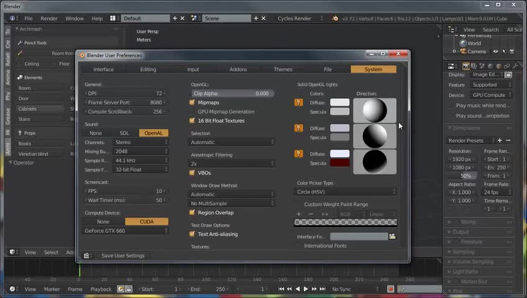
Task: Remove render preset with minus icon
Action: (x=508, y=140)
